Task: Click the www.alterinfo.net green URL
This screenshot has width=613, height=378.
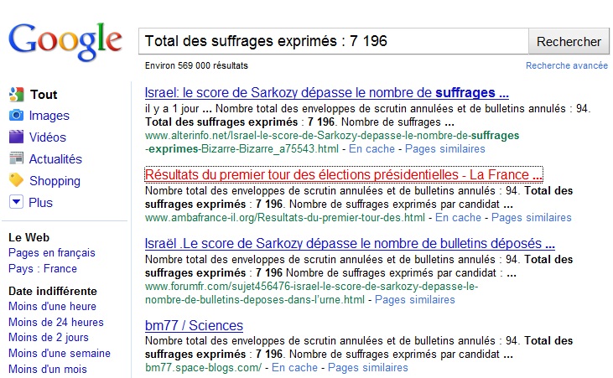Action: click(332, 142)
